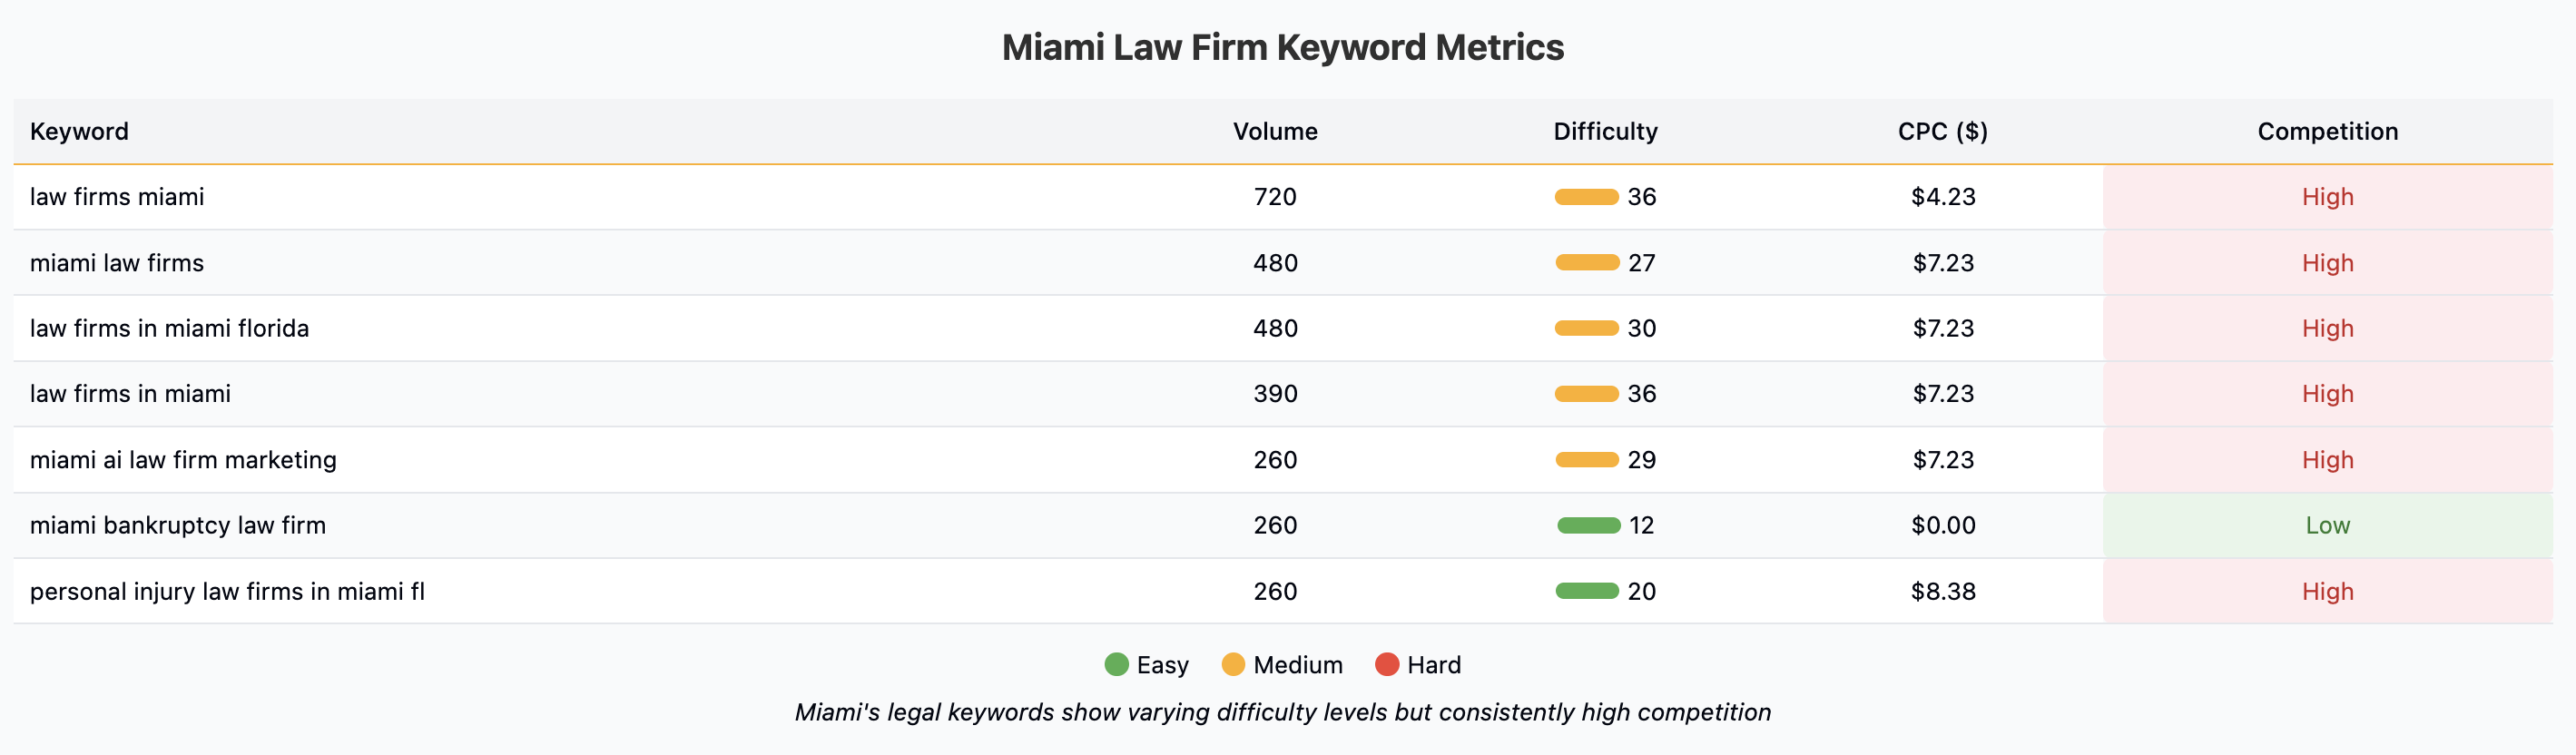The image size is (2576, 755).
Task: Click the green Easy legend dot
Action: [x=1116, y=665]
